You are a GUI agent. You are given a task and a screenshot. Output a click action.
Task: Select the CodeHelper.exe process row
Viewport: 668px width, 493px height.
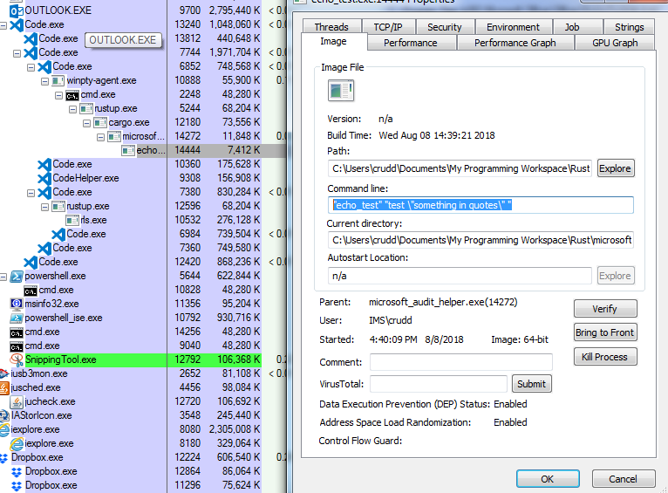tap(143, 178)
